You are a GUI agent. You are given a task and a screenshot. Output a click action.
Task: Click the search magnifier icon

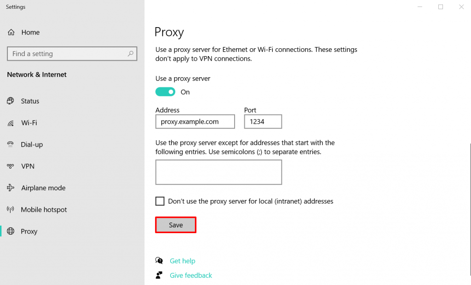click(x=131, y=54)
